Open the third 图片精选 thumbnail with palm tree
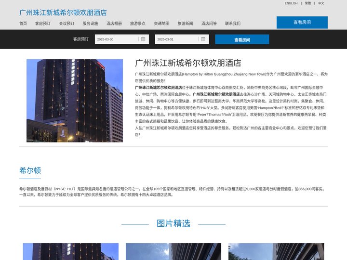 tap(276, 252)
